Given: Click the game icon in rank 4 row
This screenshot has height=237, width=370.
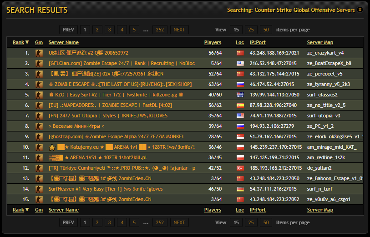Looking at the screenshot, I should (x=39, y=85).
